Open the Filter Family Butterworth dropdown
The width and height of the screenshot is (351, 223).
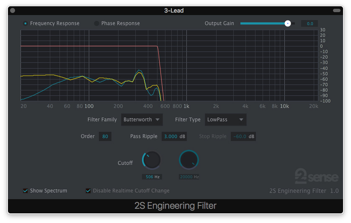(x=142, y=120)
